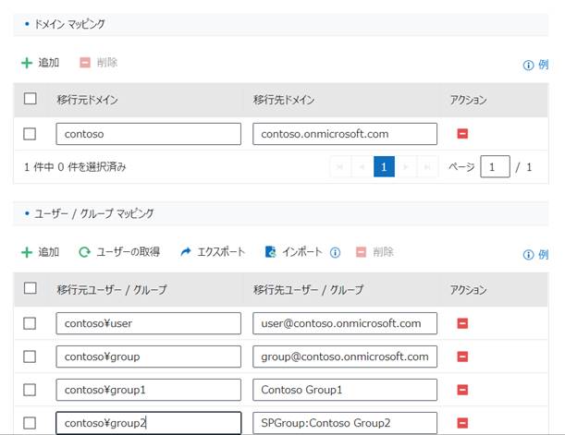
Task: Tick the header checkbox beside 移行元ユーザー / グループ
Action: (x=30, y=288)
